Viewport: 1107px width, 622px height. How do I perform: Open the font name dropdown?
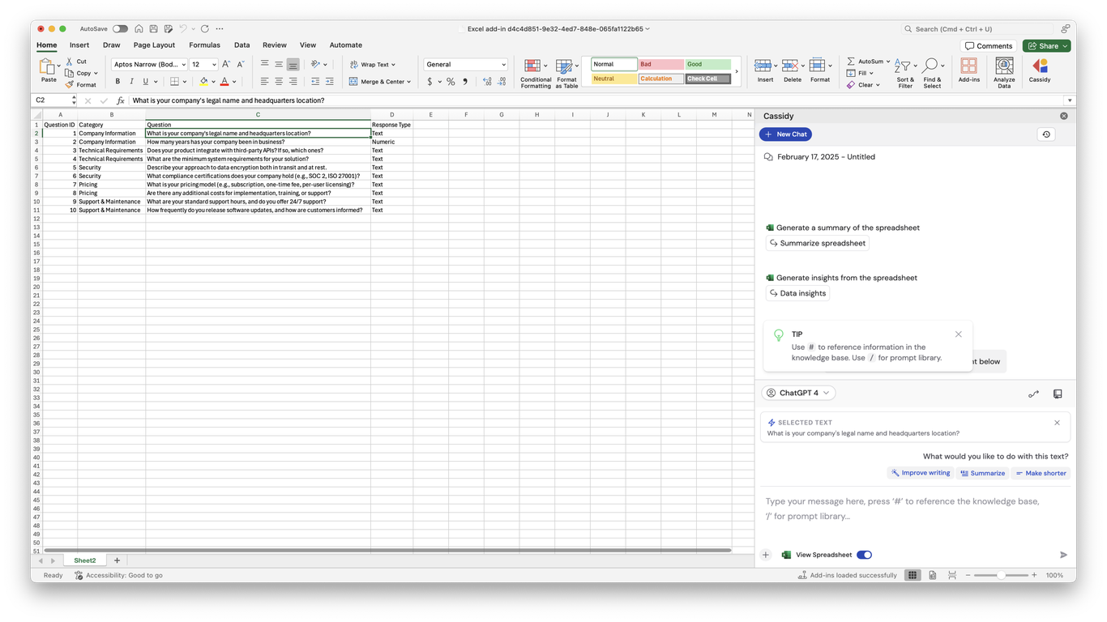click(184, 65)
